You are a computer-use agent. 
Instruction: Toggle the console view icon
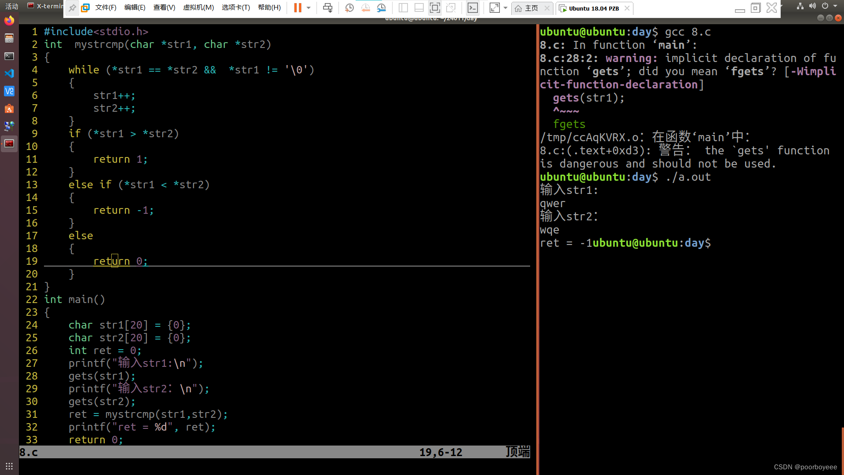[473, 7]
